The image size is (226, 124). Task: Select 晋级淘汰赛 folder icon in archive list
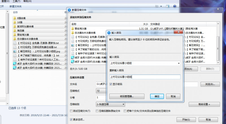73,28
